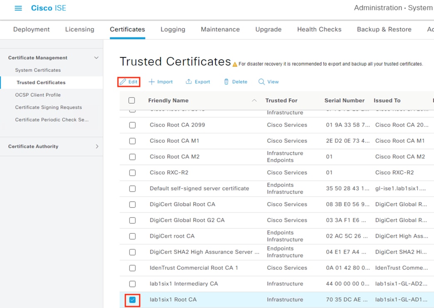This screenshot has height=308, width=434.
Task: Check the Cisco Root CA M2 row
Action: pos(133,157)
